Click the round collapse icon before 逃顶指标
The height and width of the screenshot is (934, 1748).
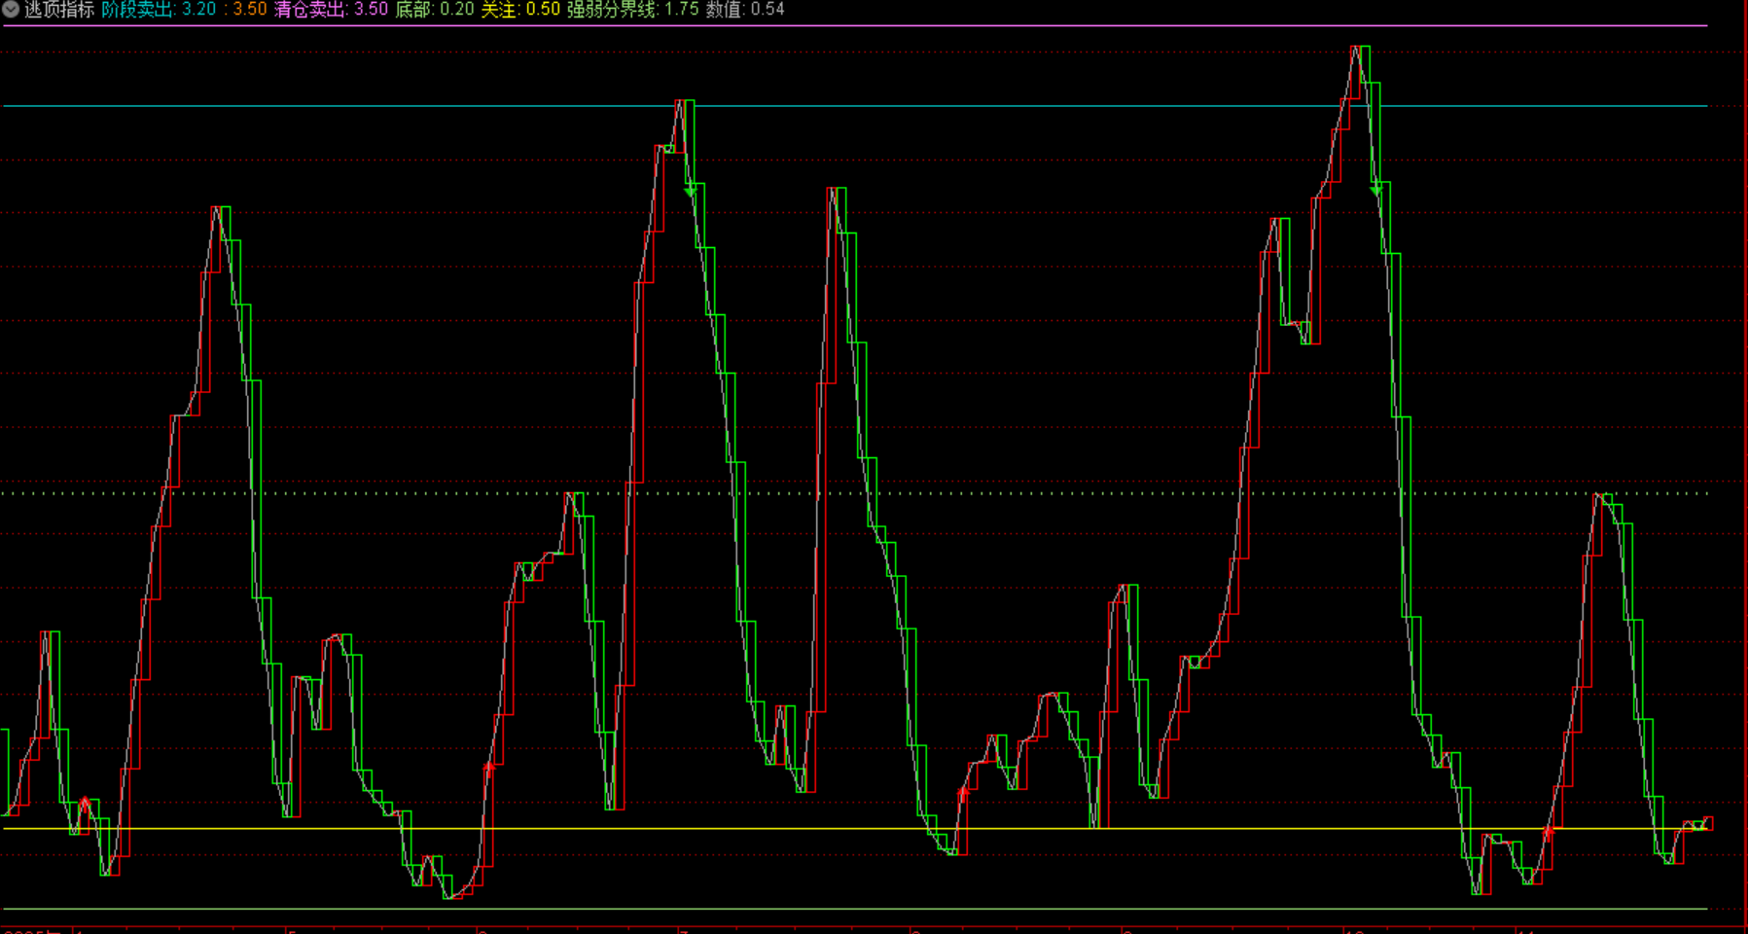(x=11, y=10)
